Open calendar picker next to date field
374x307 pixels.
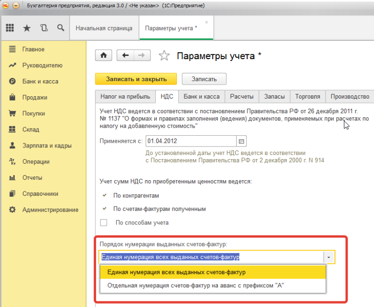(x=241, y=141)
